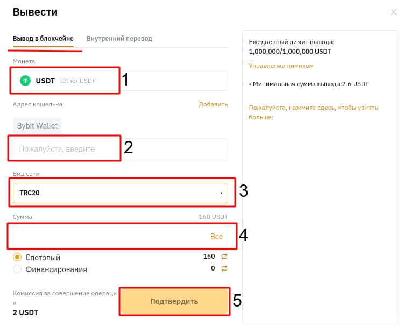Screen dimensions: 410x334
Task: Select the Спотовый radio option
Action: (x=17, y=257)
